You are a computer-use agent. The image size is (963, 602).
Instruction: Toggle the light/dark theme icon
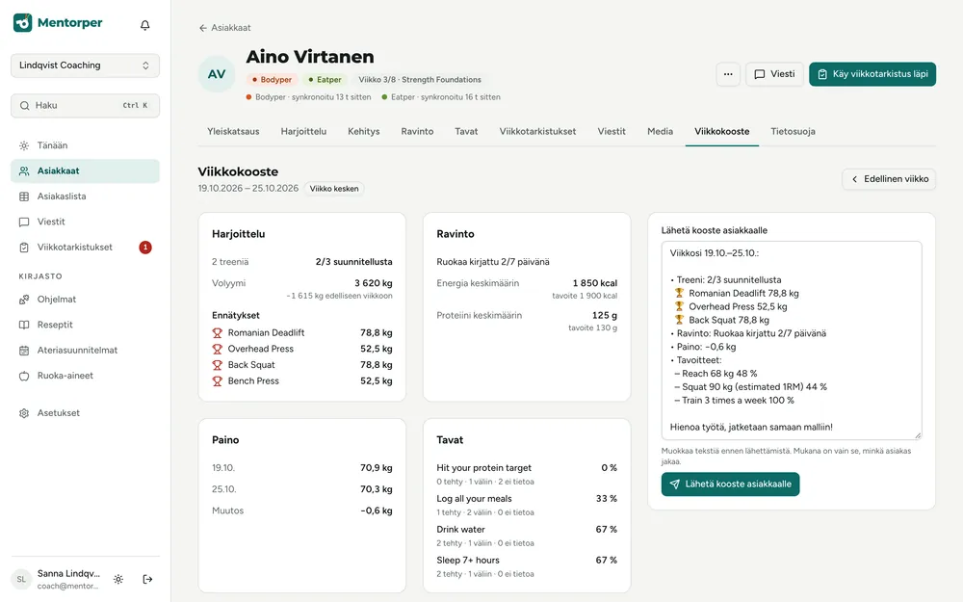118,579
